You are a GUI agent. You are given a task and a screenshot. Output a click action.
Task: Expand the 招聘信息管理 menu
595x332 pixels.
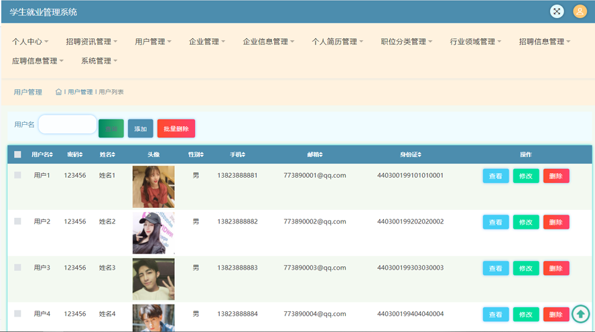click(x=545, y=42)
